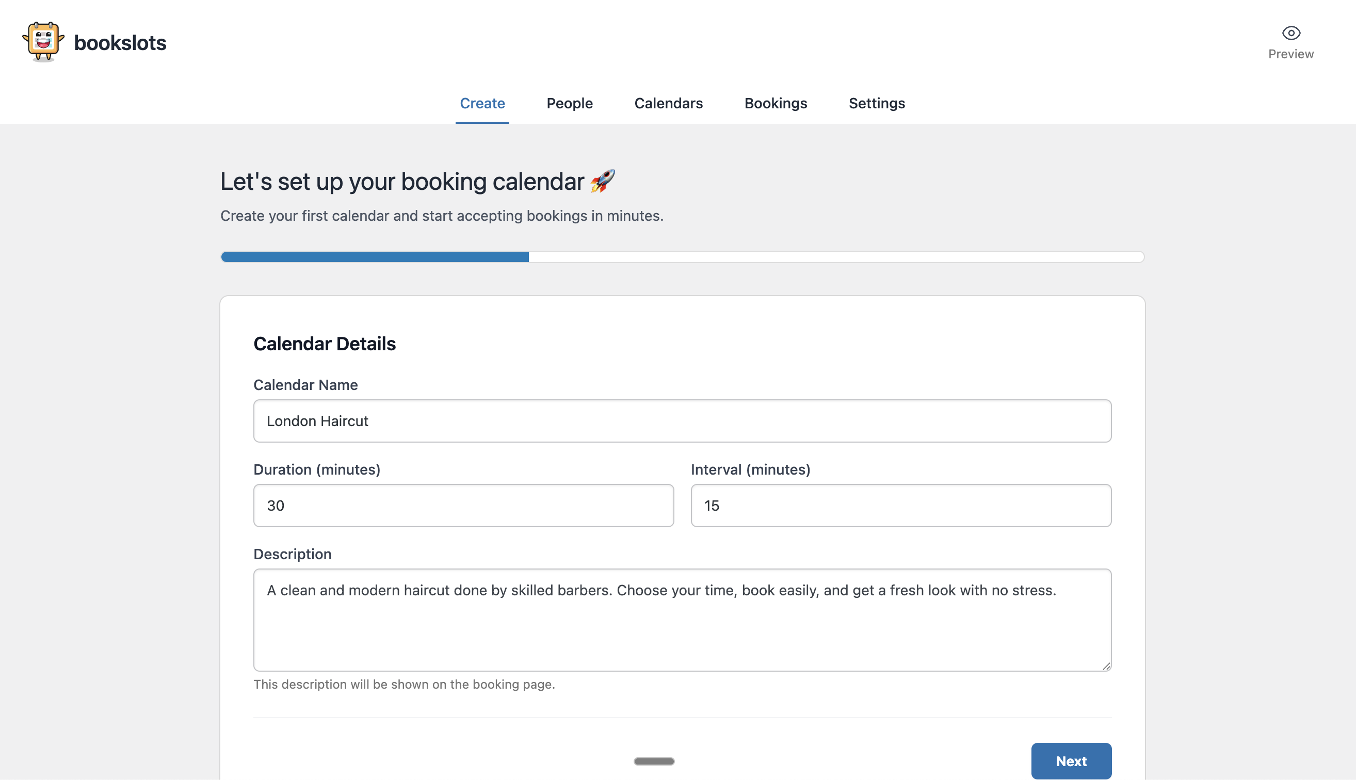Image resolution: width=1356 pixels, height=780 pixels.
Task: Click the bookslots mascot logo icon
Action: pos(43,42)
